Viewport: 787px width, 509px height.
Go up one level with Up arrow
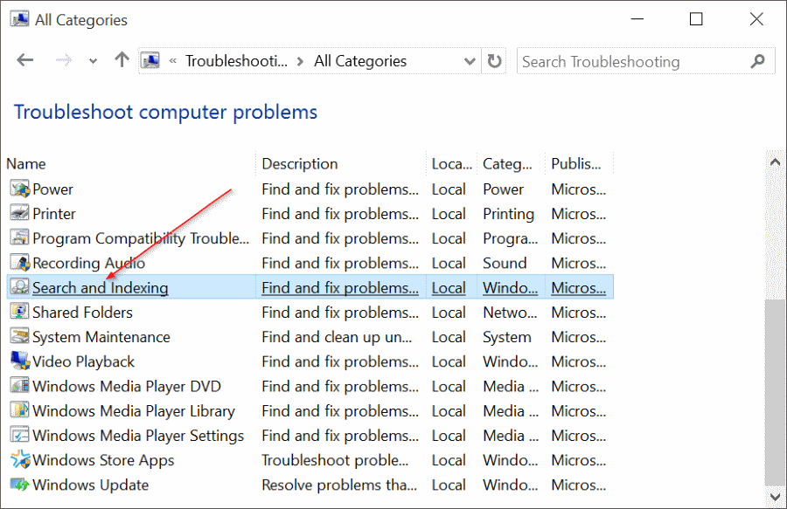(x=122, y=60)
